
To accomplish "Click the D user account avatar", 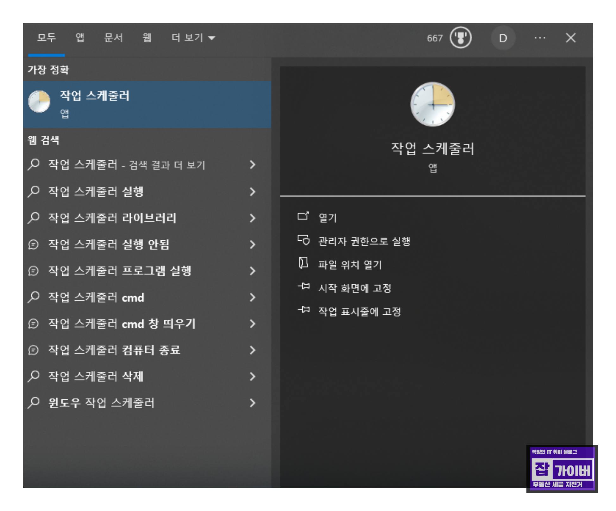I will (x=503, y=38).
